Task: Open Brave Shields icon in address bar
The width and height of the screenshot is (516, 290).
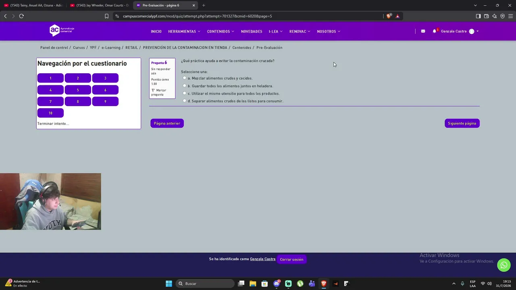Action: click(389, 16)
